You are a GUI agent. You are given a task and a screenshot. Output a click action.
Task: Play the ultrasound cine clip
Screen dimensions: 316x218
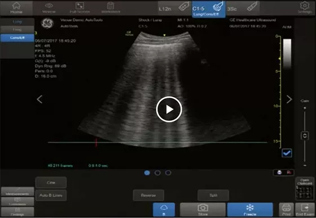tap(169, 109)
